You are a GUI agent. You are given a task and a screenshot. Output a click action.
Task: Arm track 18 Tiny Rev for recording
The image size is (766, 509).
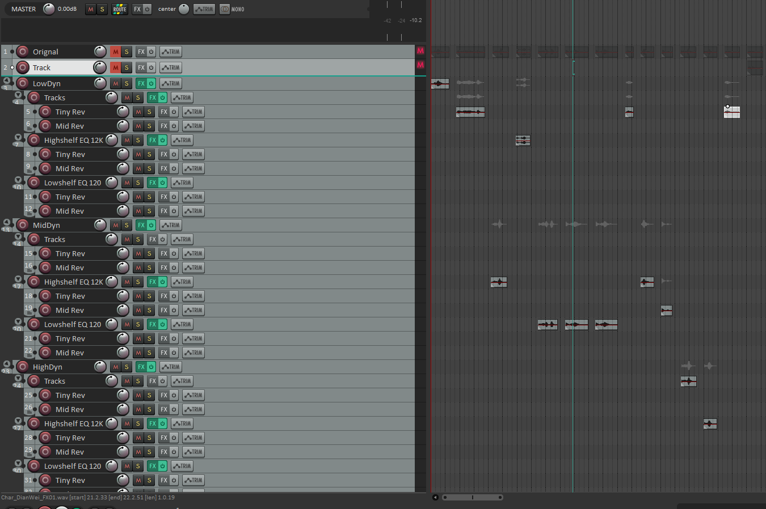click(45, 296)
